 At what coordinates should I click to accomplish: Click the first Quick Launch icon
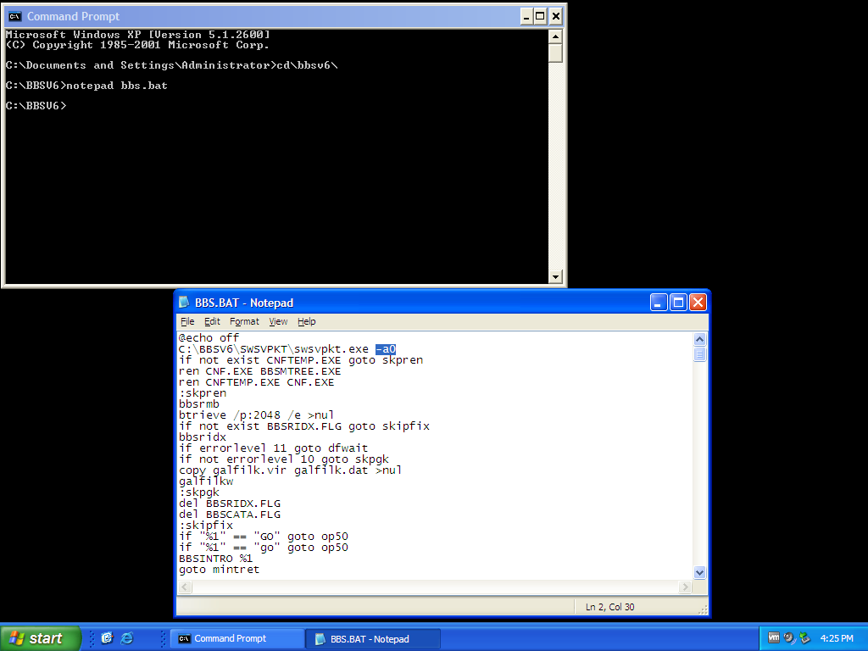coord(107,638)
